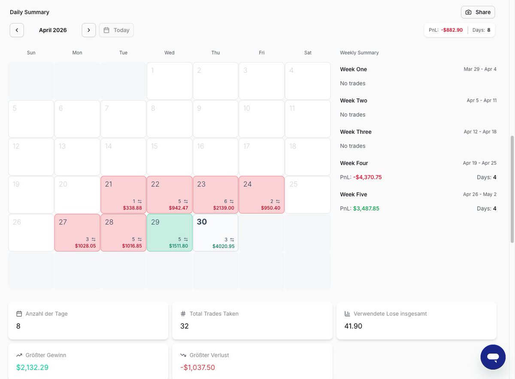Viewport: 515px width, 379px height.
Task: Click the Apr 26 - May 2 date range
Action: [x=480, y=194]
